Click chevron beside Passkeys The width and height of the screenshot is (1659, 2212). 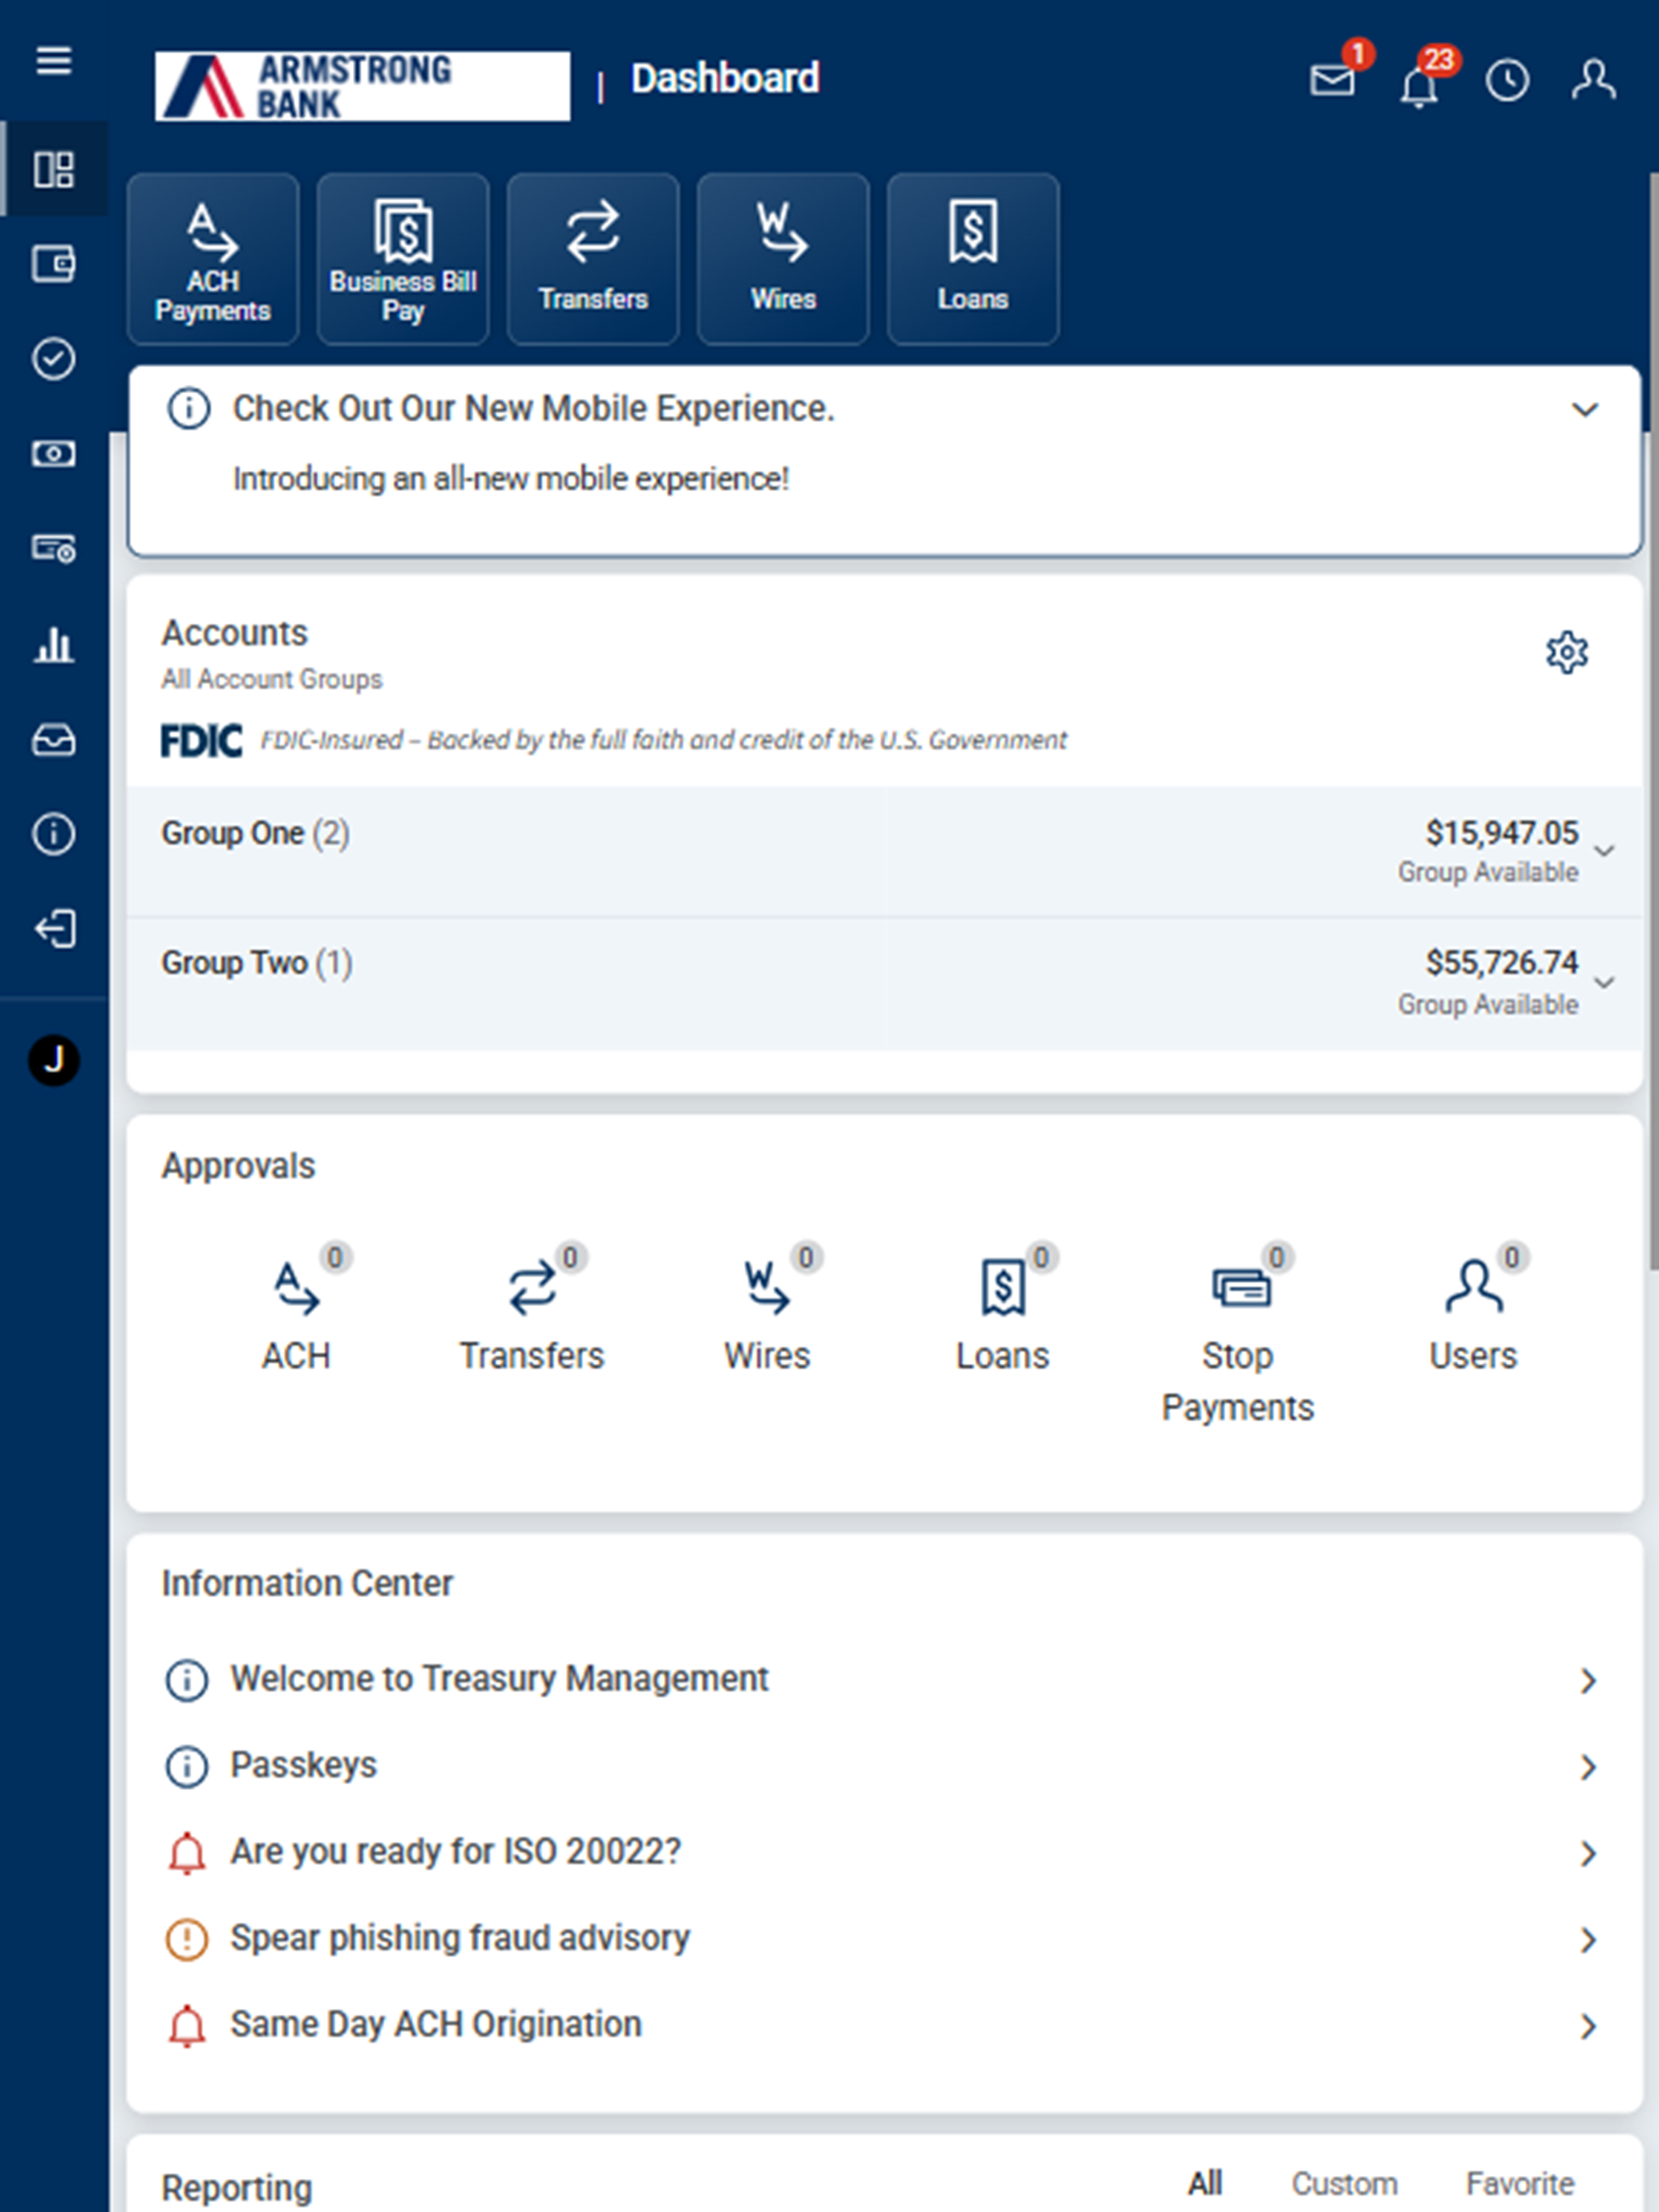pos(1587,1767)
